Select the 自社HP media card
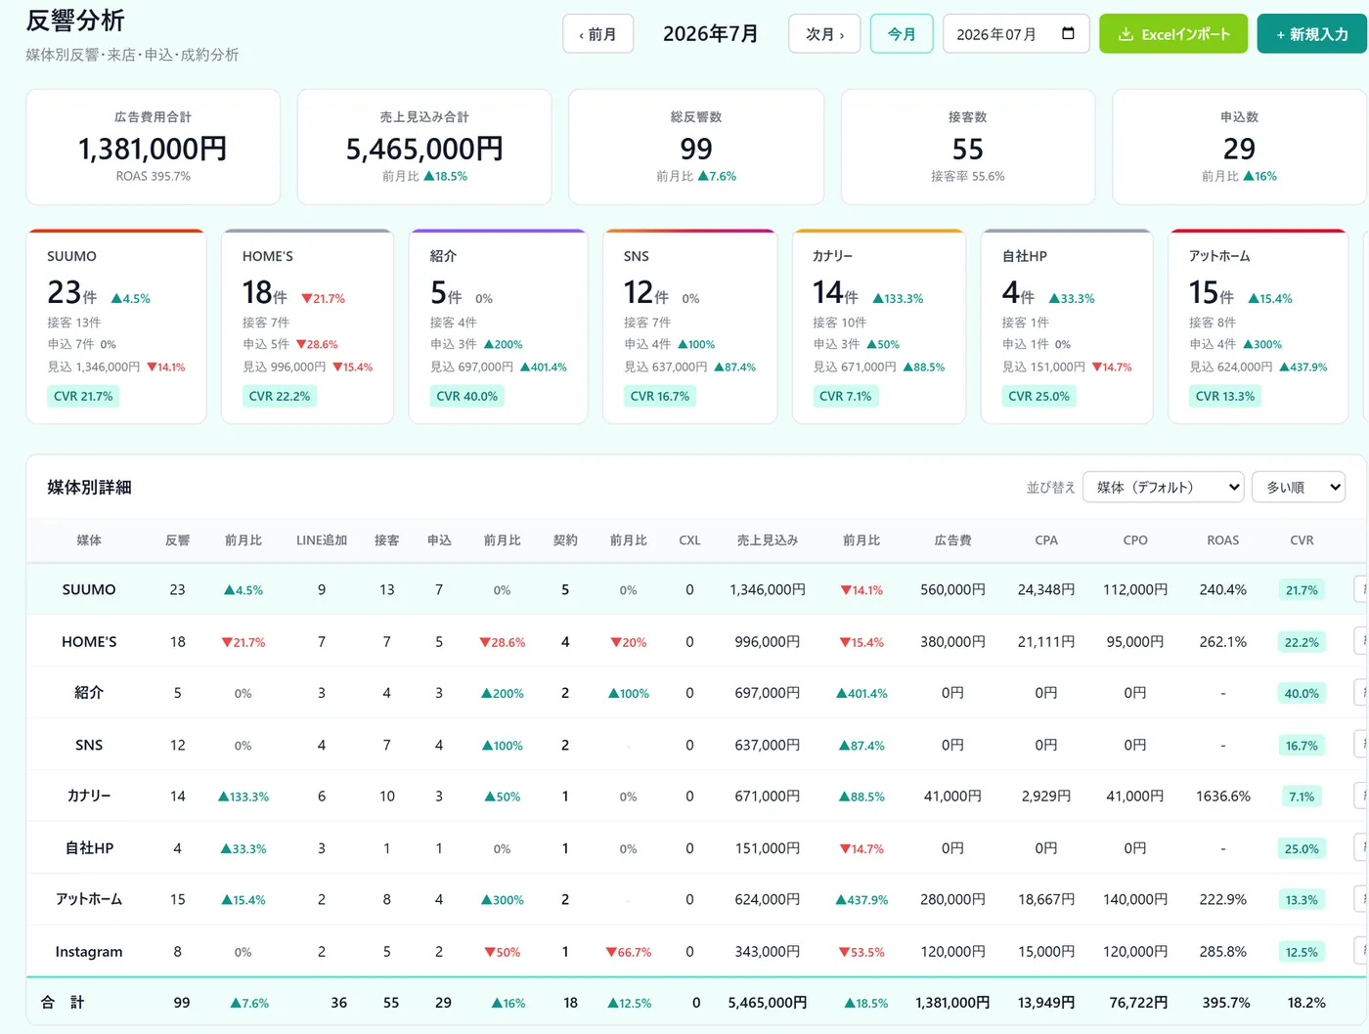The image size is (1369, 1034). (x=1067, y=326)
